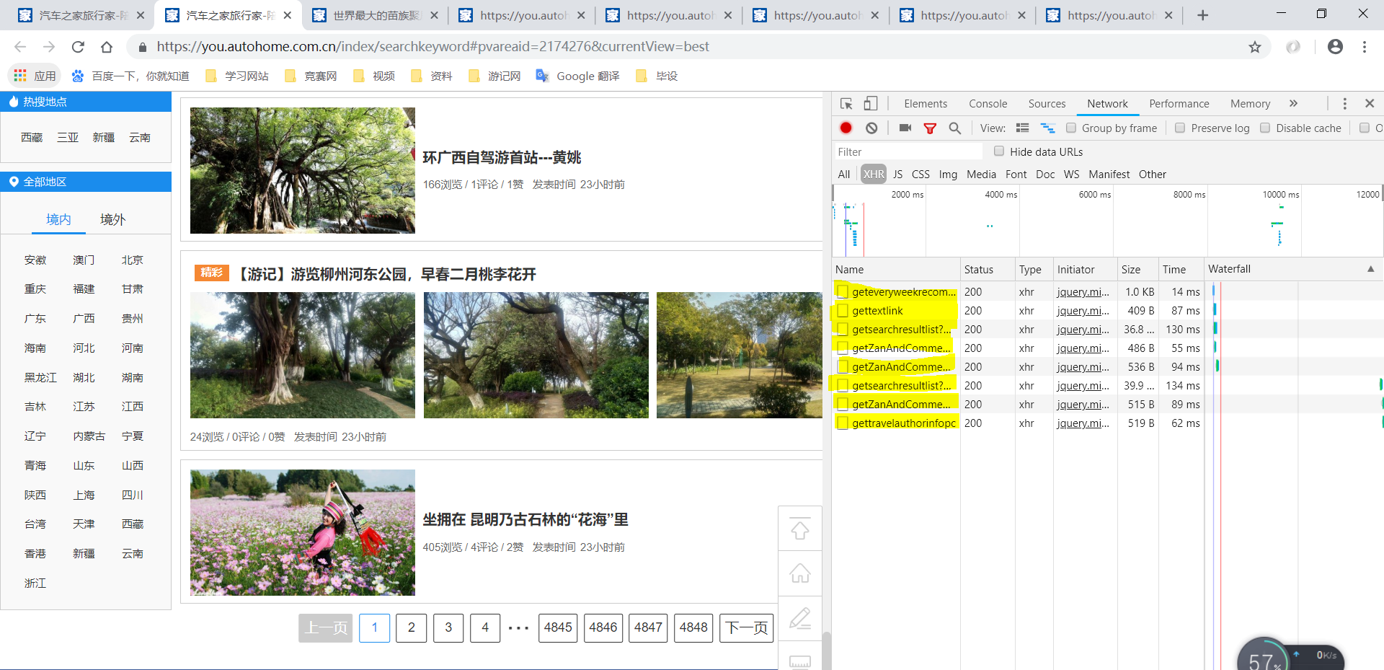Open the flower field girl thumbnail
This screenshot has width=1384, height=670.
303,533
